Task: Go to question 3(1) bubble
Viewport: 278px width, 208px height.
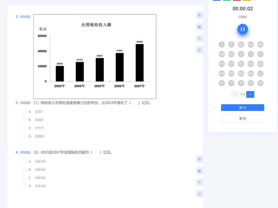Action: [241, 45]
